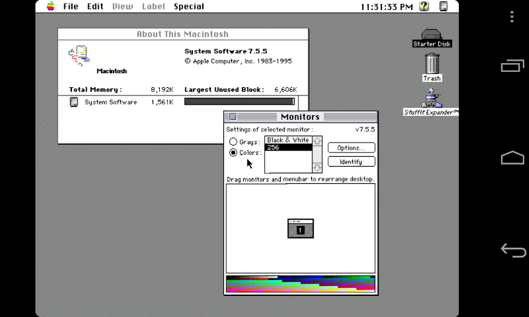Click the Total Memory value 8,192K
The width and height of the screenshot is (529, 317).
162,90
